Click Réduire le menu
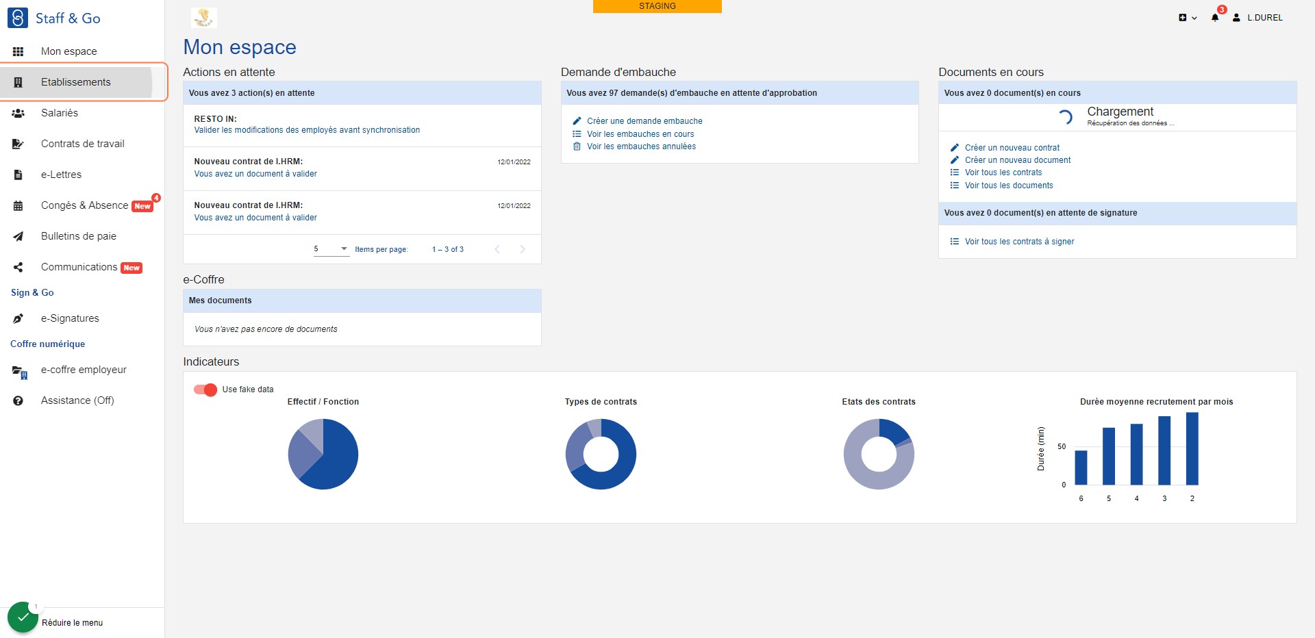 click(72, 623)
